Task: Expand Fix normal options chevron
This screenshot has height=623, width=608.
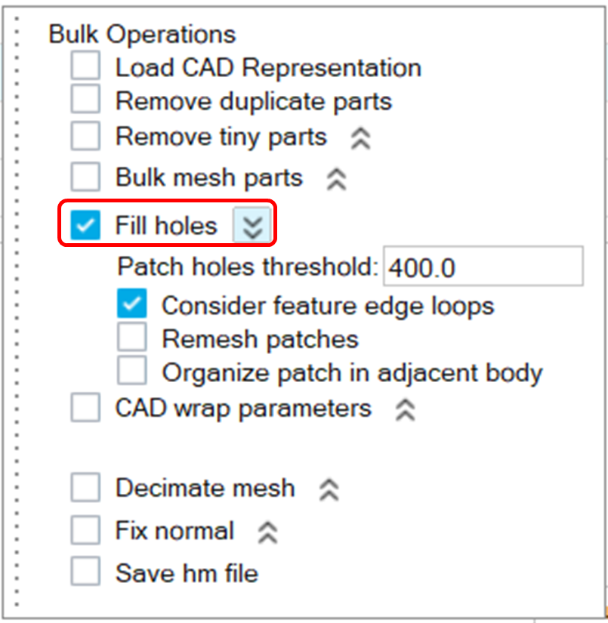Action: click(x=267, y=532)
